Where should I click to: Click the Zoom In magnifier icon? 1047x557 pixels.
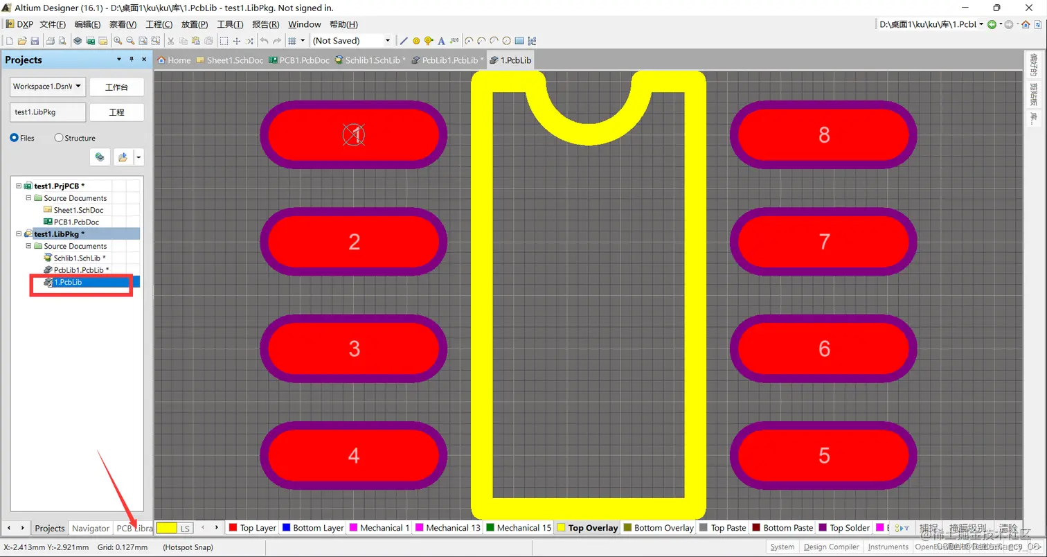tap(117, 41)
